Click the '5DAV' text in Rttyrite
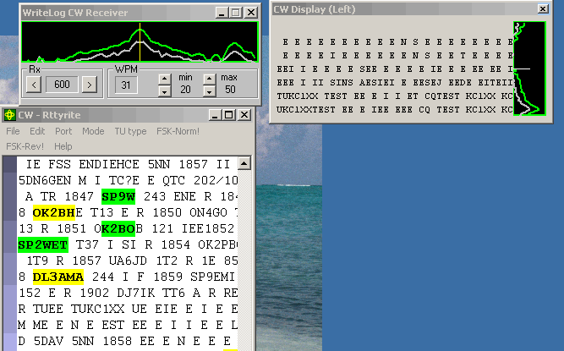Viewport: 564px width, 351px height. (x=49, y=341)
